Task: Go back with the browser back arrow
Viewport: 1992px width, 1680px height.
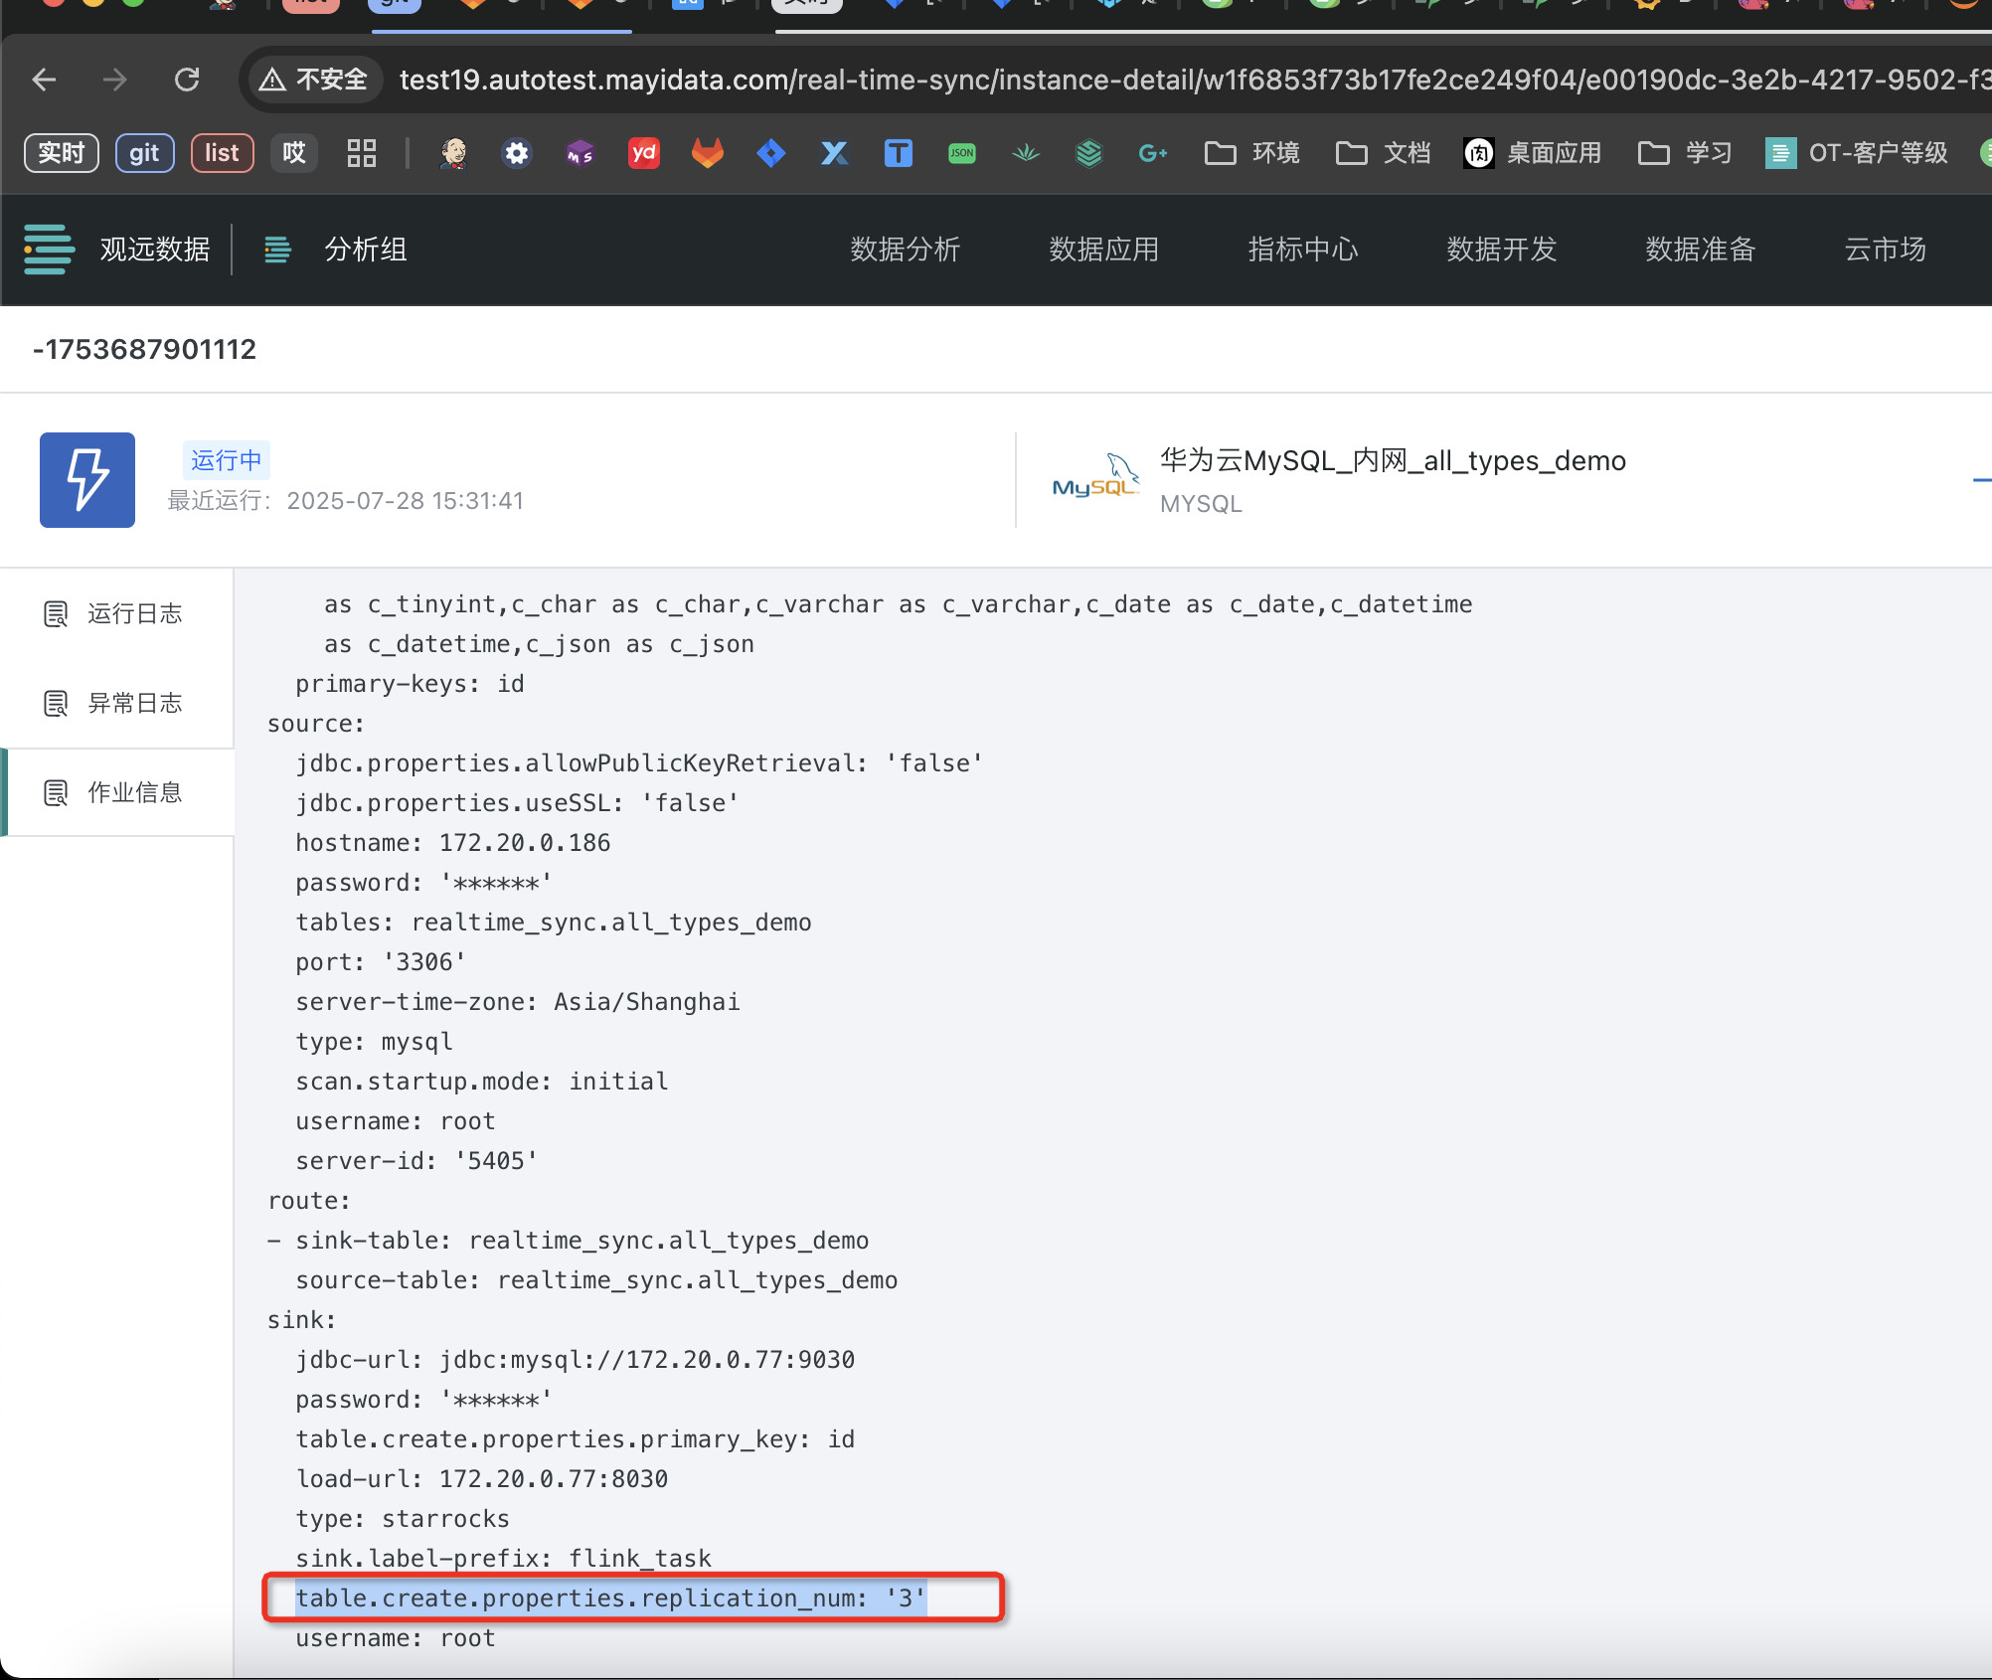Action: tap(44, 80)
